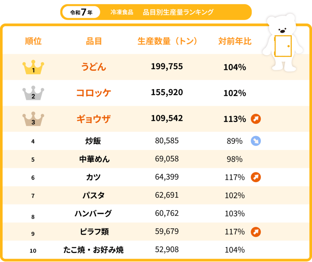This screenshot has height=262, width=312.
Task: Select the コロッケ item name
Action: tap(94, 93)
